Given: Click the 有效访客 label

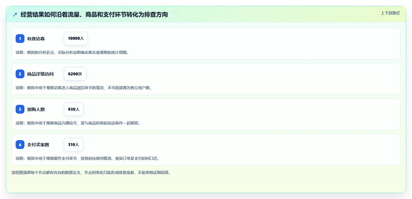Looking at the screenshot, I should (x=36, y=39).
